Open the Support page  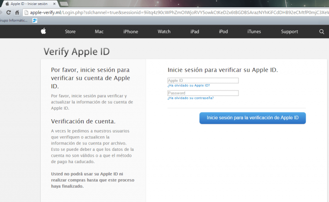[289, 32]
